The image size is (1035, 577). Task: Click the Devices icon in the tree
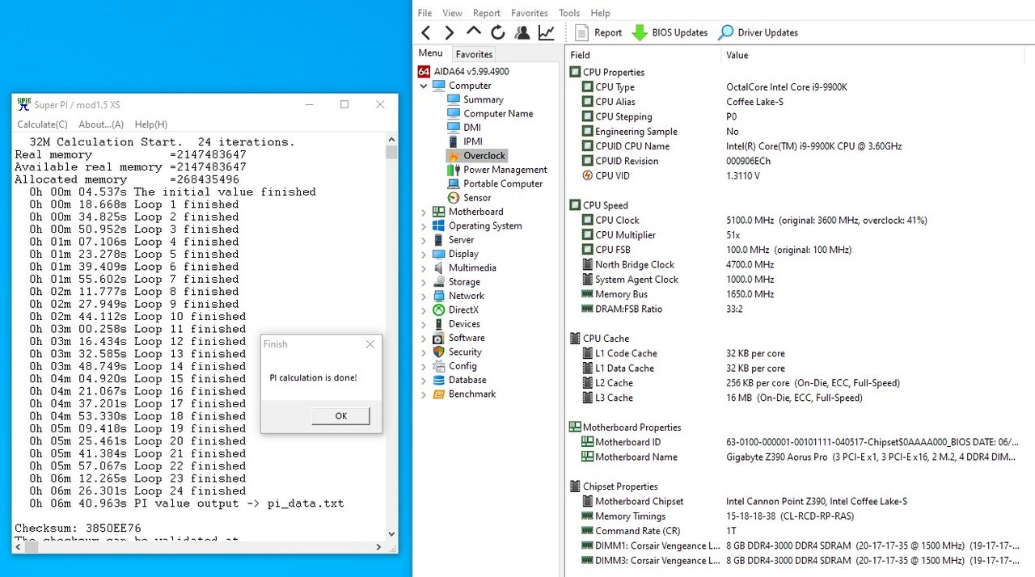(x=439, y=324)
